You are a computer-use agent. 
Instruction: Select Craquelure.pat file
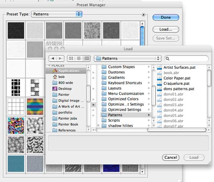point(176,84)
